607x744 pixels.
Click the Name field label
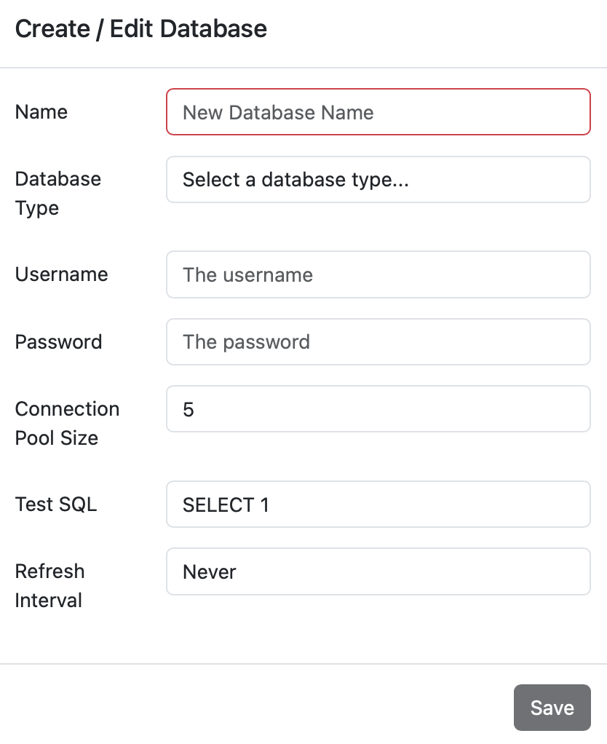click(x=41, y=112)
